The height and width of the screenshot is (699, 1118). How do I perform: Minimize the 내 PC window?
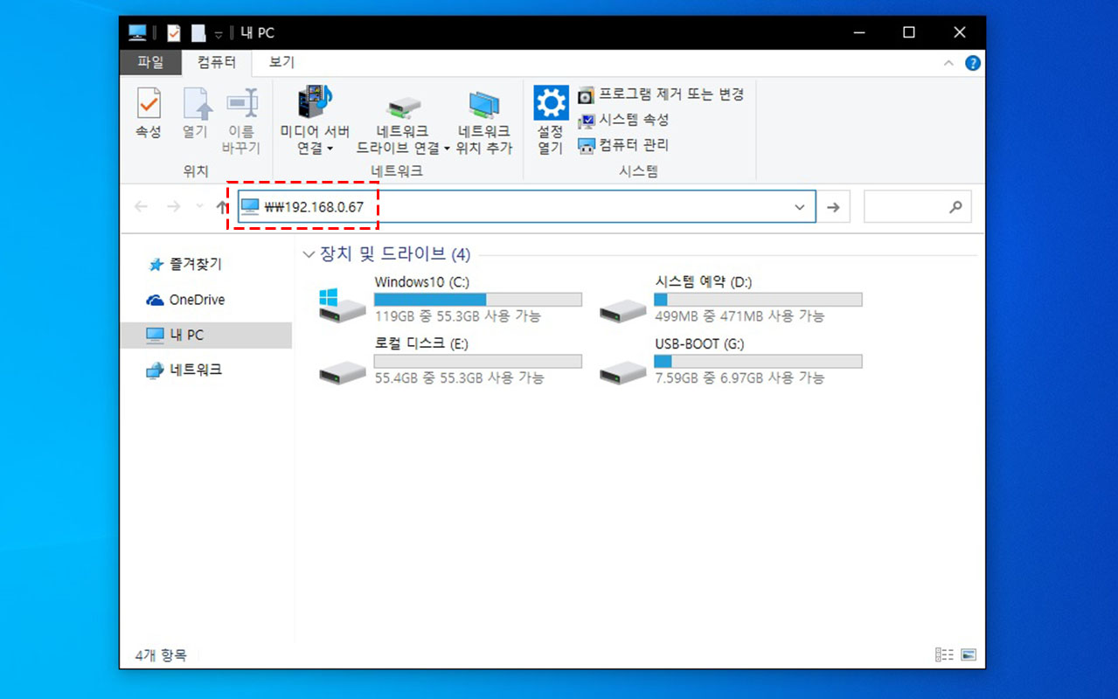point(859,33)
